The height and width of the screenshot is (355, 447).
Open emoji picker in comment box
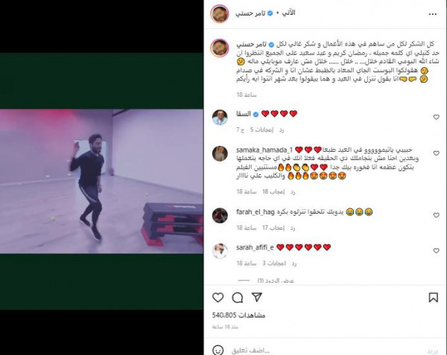[x=218, y=350]
